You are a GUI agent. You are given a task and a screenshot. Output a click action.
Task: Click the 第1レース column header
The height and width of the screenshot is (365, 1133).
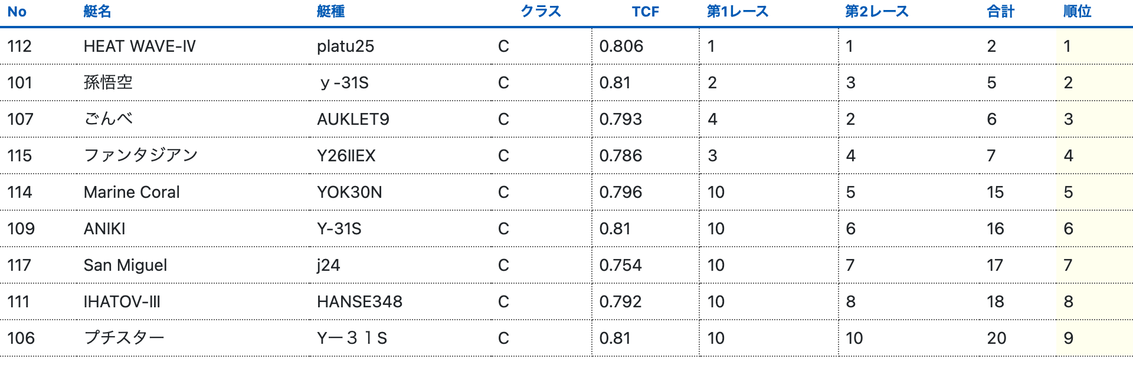[738, 12]
